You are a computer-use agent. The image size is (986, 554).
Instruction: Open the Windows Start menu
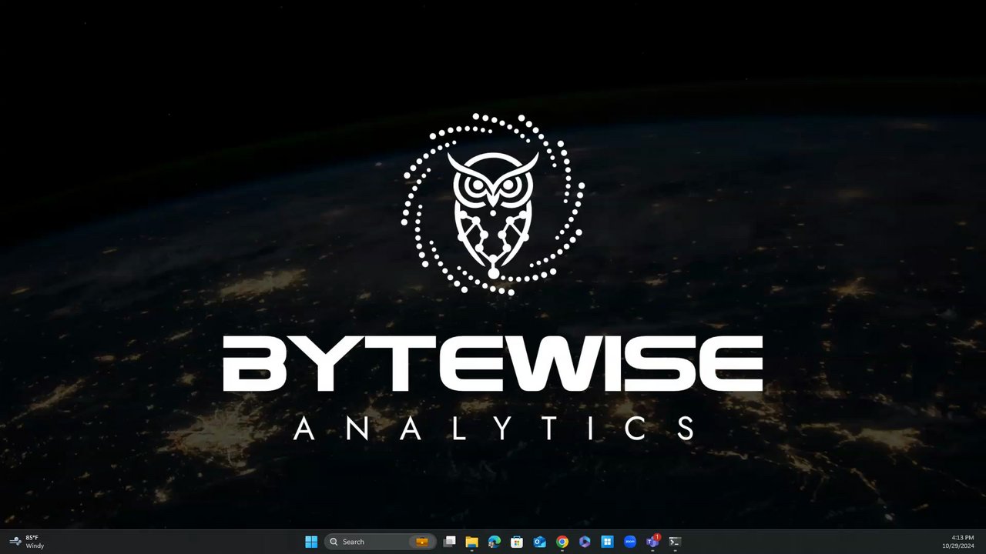point(311,542)
